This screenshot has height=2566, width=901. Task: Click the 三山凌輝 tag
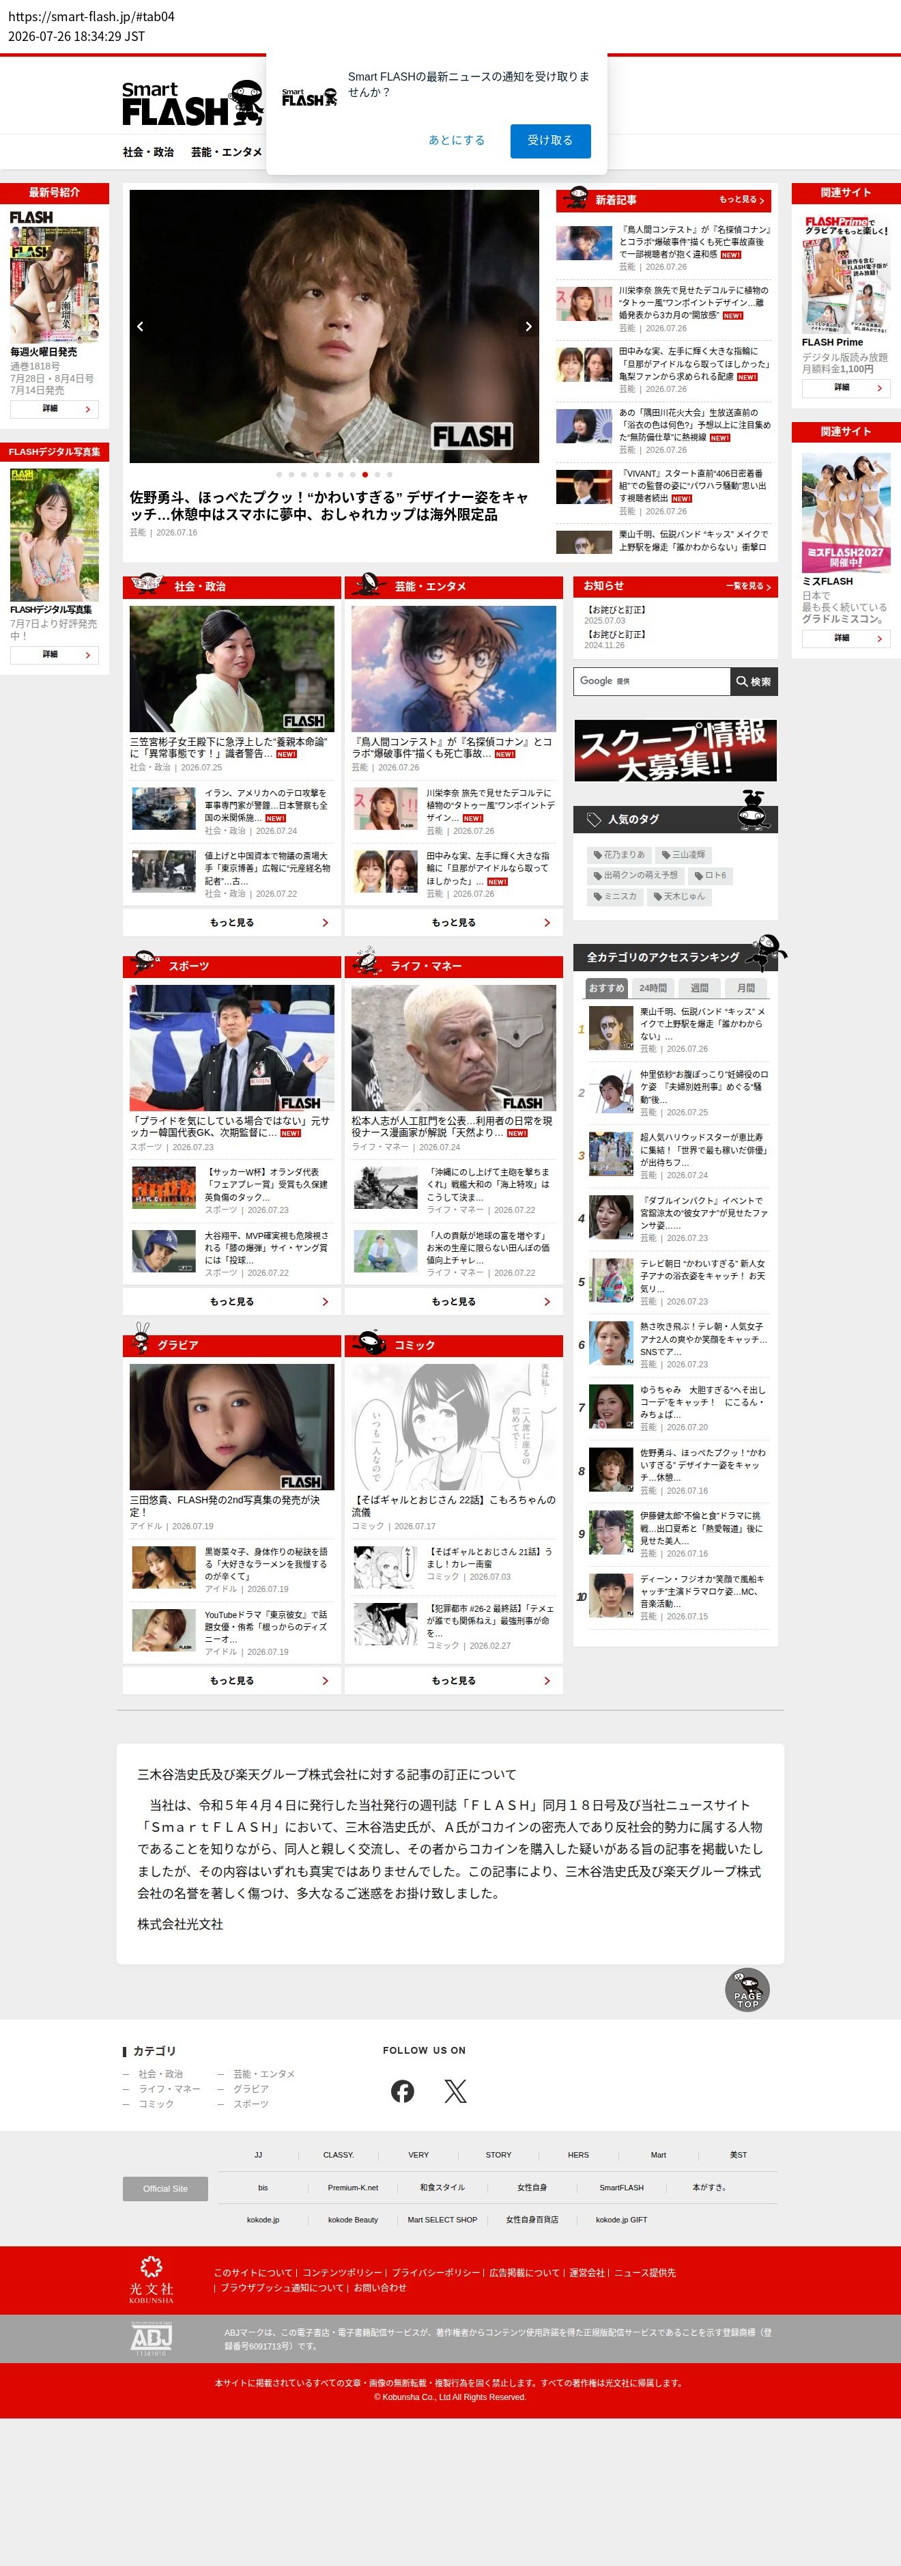[683, 854]
